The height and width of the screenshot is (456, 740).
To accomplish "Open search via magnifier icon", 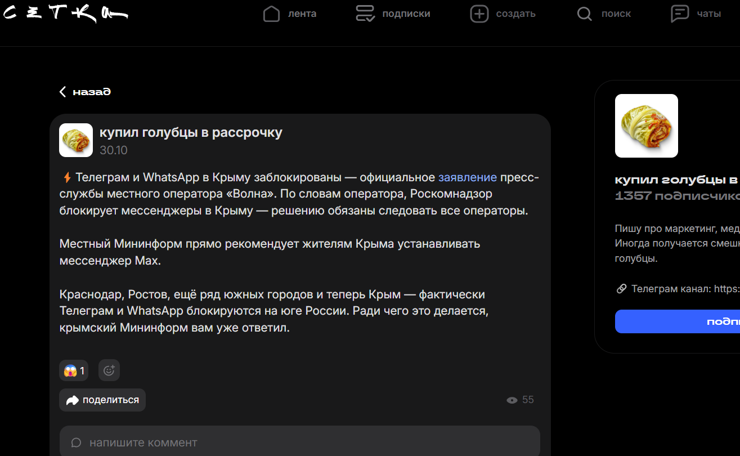I will 585,14.
